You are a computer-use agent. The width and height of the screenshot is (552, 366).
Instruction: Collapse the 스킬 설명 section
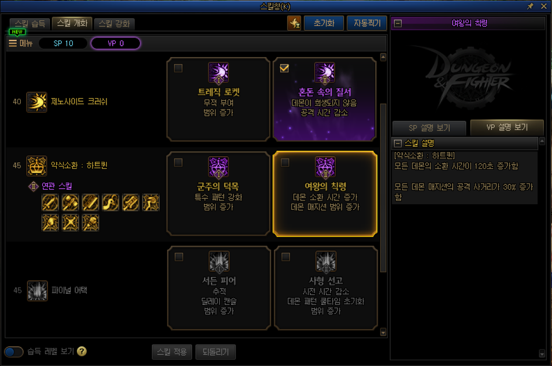(398, 143)
